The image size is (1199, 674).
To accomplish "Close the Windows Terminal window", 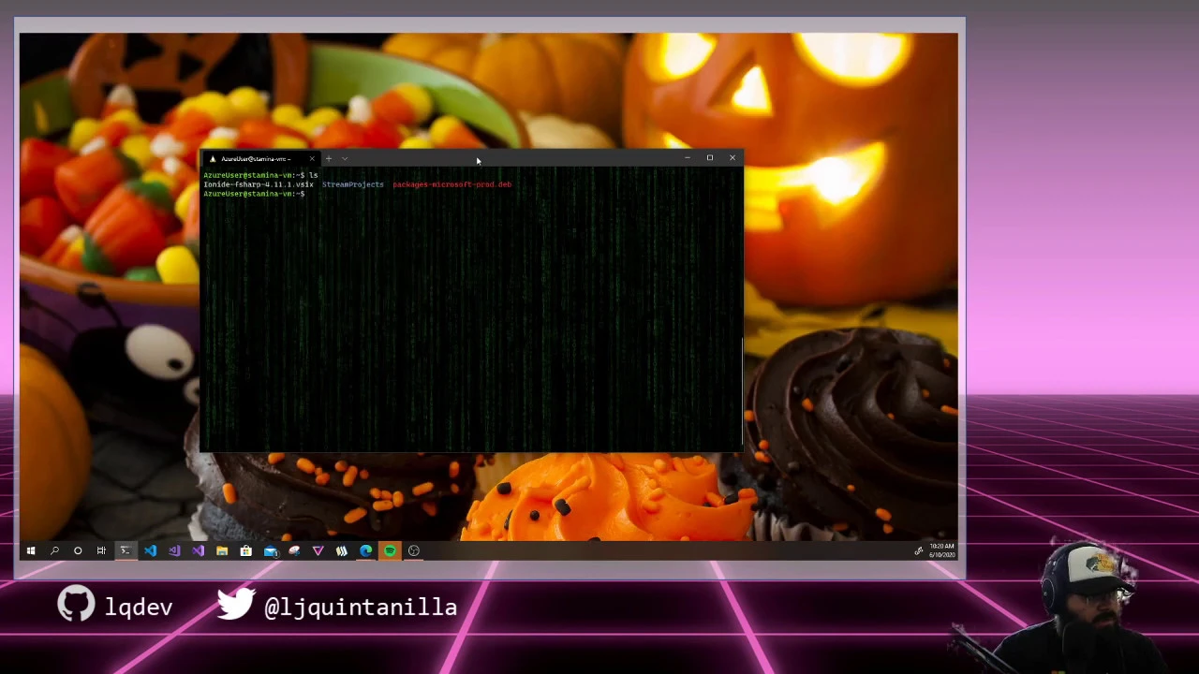I will [x=732, y=157].
